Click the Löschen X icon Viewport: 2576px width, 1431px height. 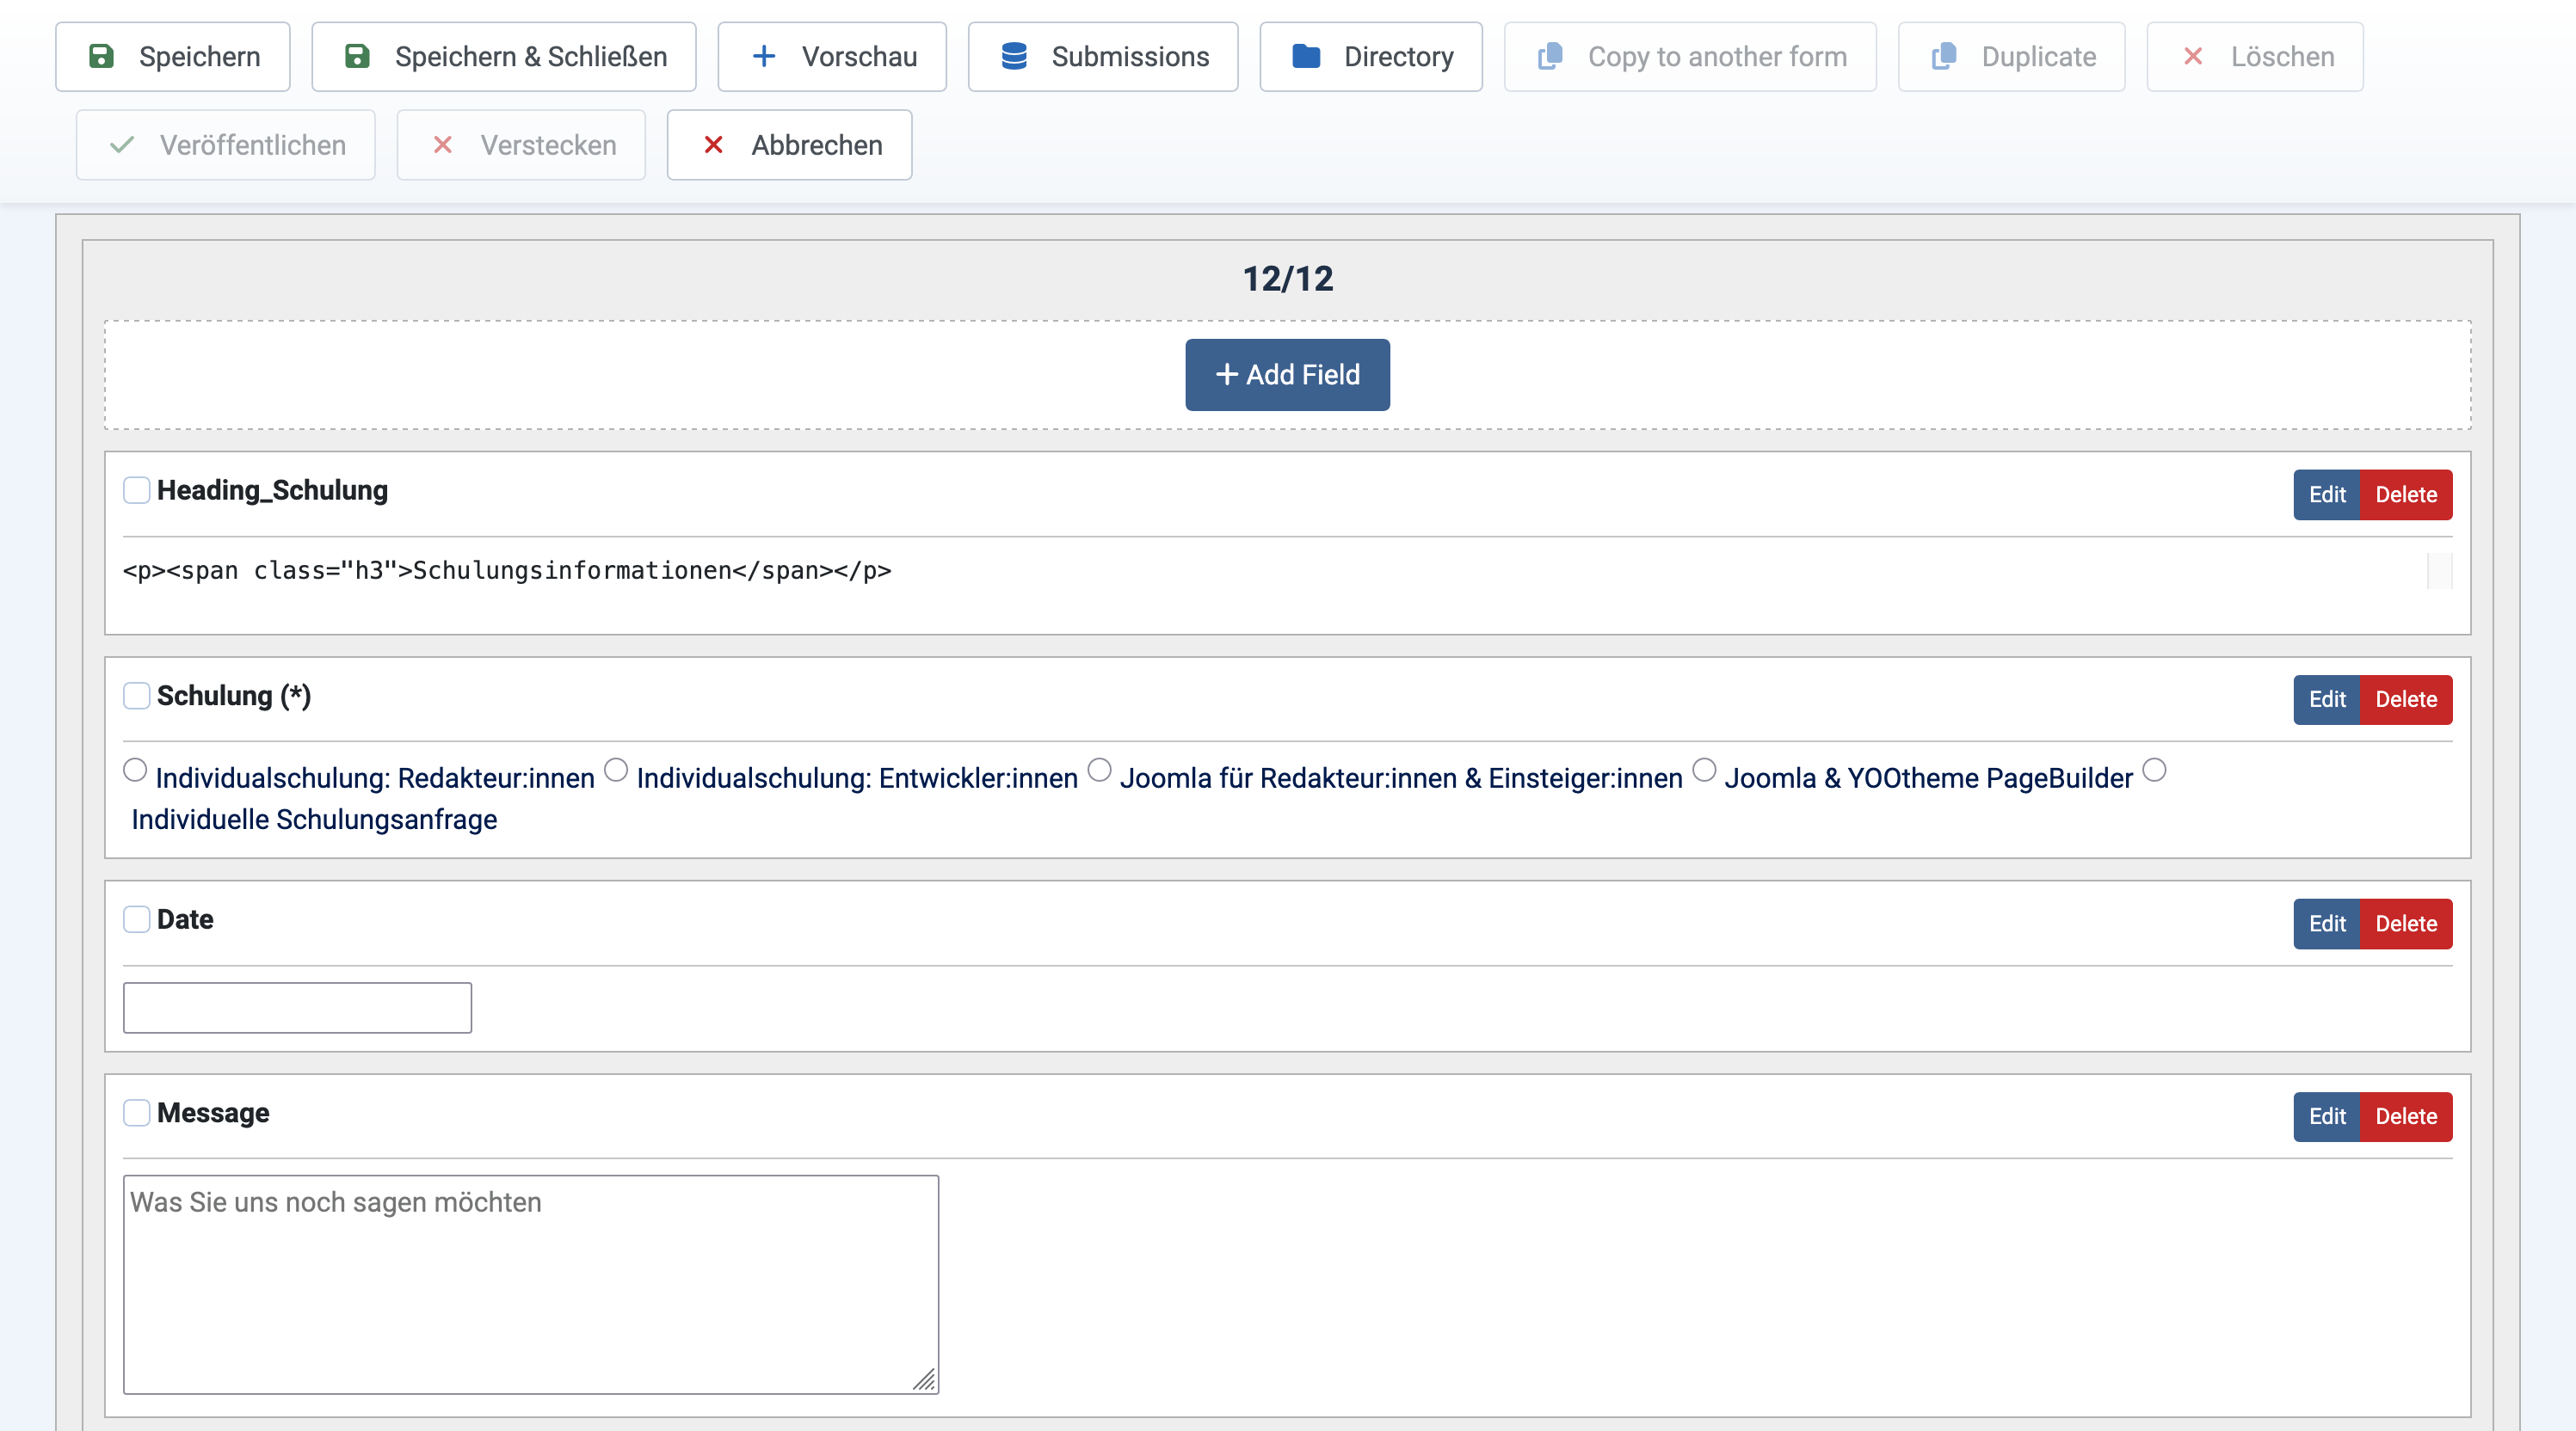click(2193, 56)
